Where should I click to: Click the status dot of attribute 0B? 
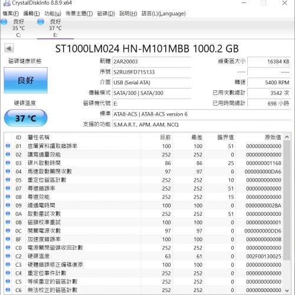pyautogui.click(x=8, y=222)
